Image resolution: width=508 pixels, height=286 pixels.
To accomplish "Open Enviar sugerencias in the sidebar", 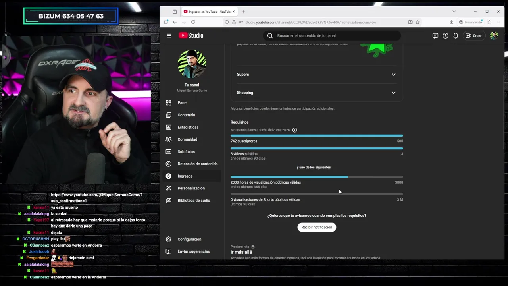I will pos(192,251).
